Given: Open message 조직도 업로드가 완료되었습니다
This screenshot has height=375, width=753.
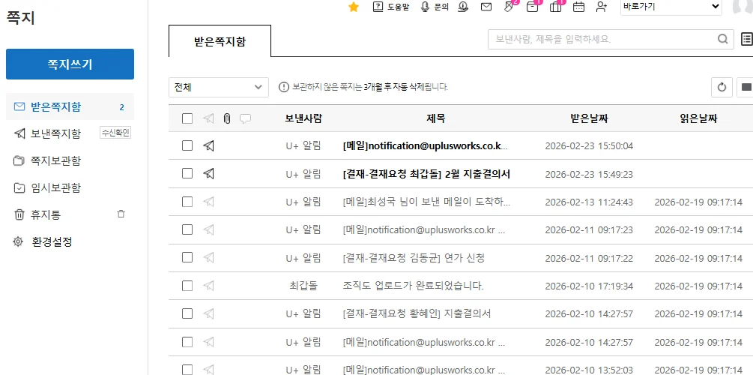Looking at the screenshot, I should (413, 286).
